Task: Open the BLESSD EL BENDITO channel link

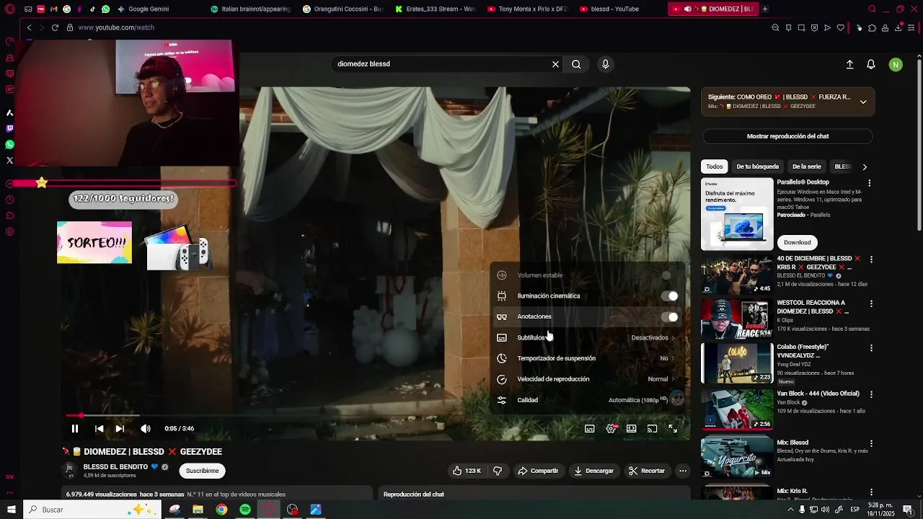Action: coord(115,467)
